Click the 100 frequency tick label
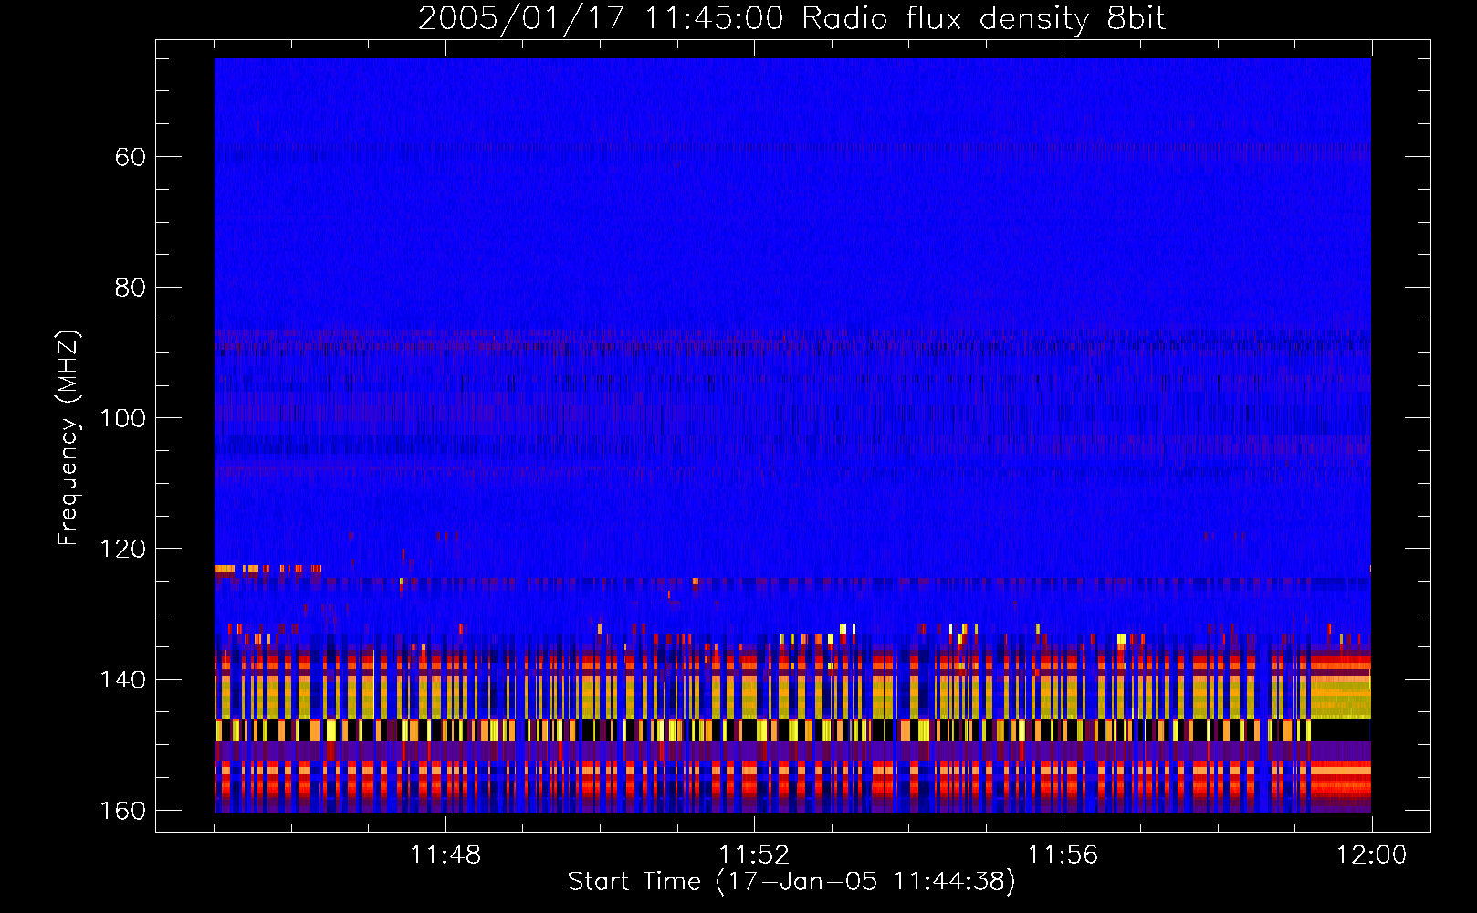 pos(122,418)
